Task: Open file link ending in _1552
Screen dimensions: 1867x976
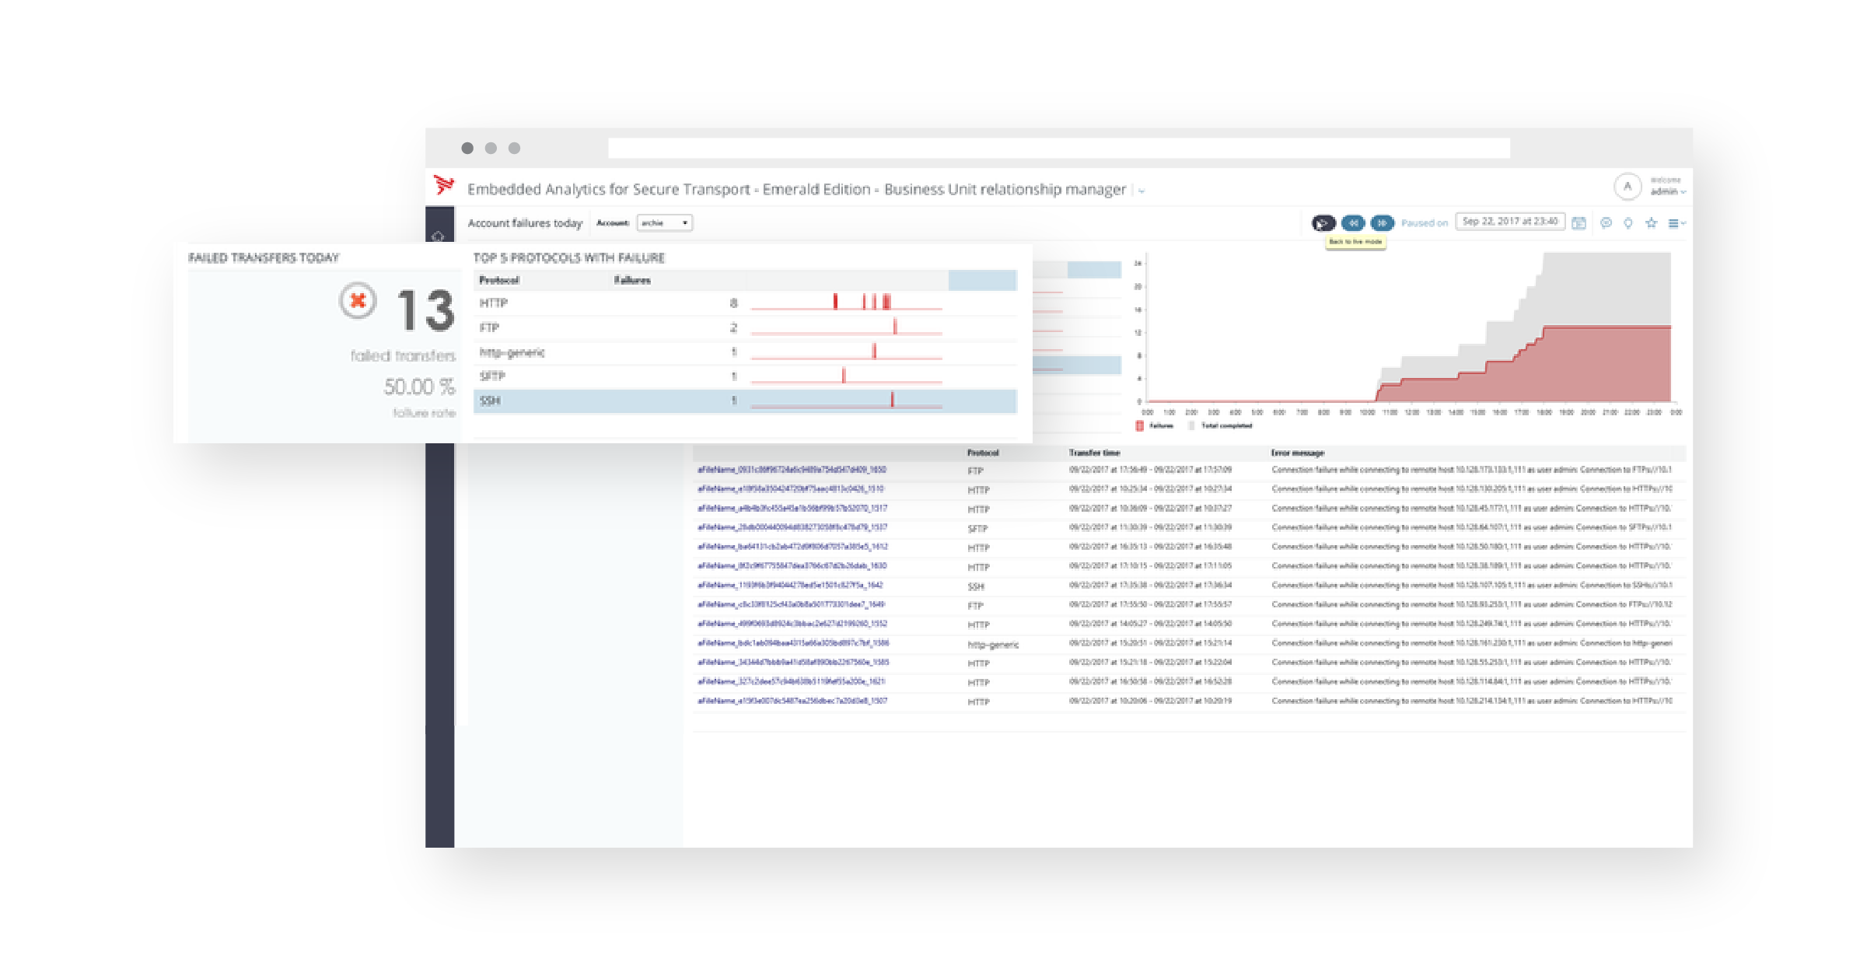Action: (x=792, y=624)
